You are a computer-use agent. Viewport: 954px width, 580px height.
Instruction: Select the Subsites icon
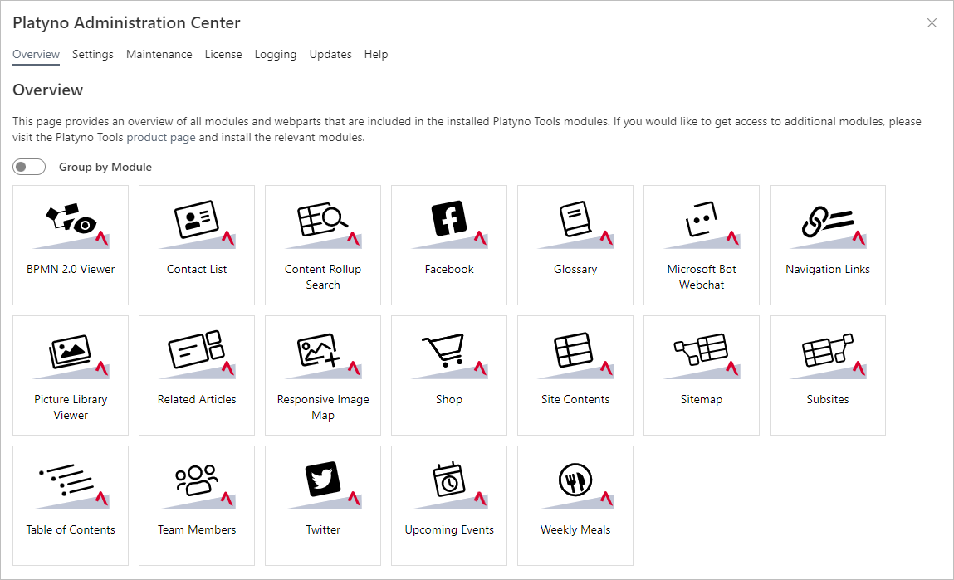click(828, 356)
